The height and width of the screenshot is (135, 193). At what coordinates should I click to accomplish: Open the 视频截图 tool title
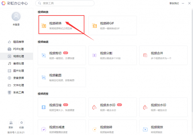(55, 75)
